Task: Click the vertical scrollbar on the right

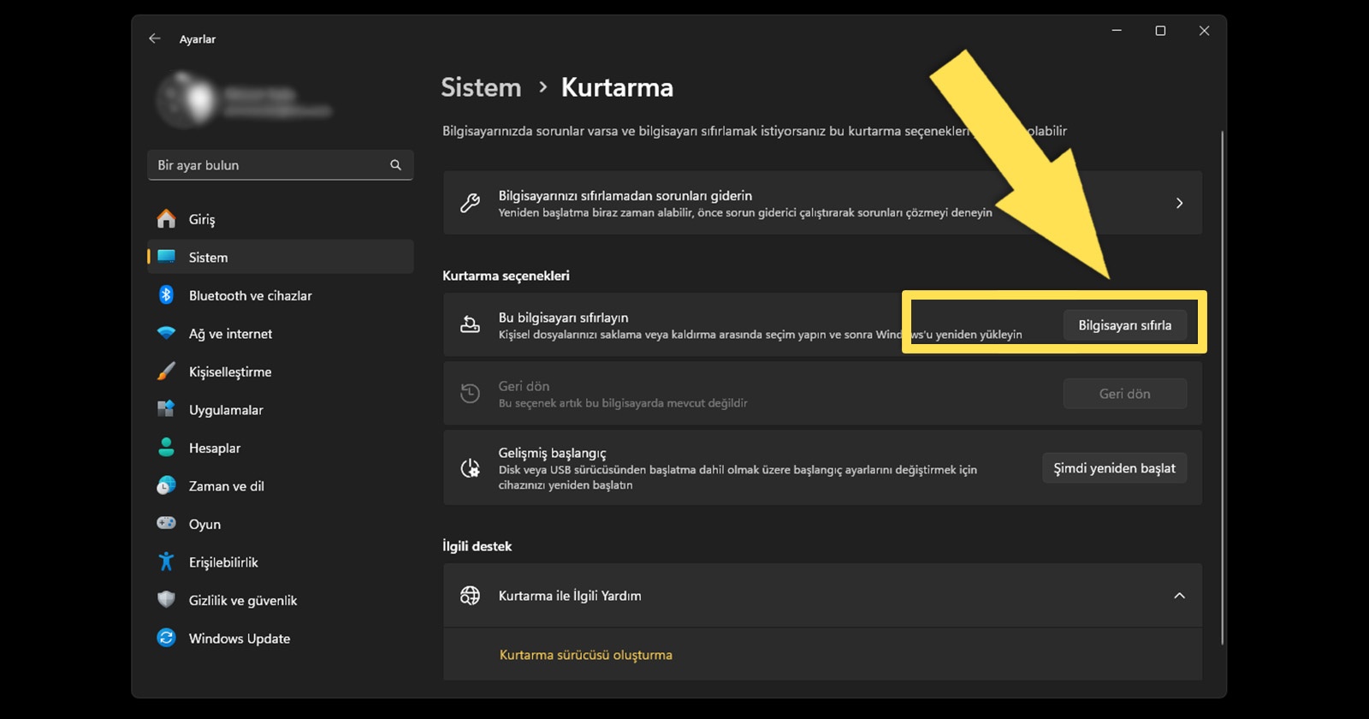Action: 1222,387
